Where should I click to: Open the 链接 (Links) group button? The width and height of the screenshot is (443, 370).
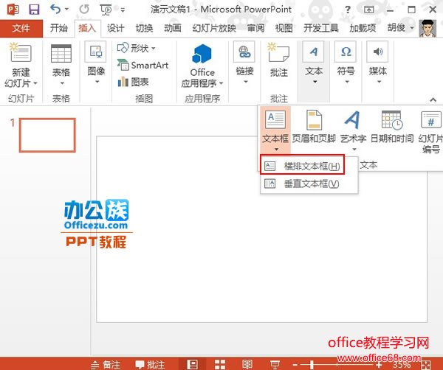(244, 63)
